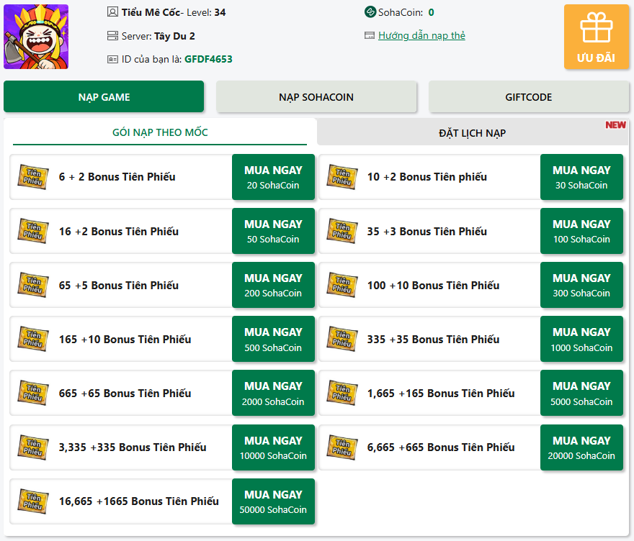Click the ticket icon for 165 +10 Bonus package
This screenshot has width=634, height=541.
click(33, 339)
